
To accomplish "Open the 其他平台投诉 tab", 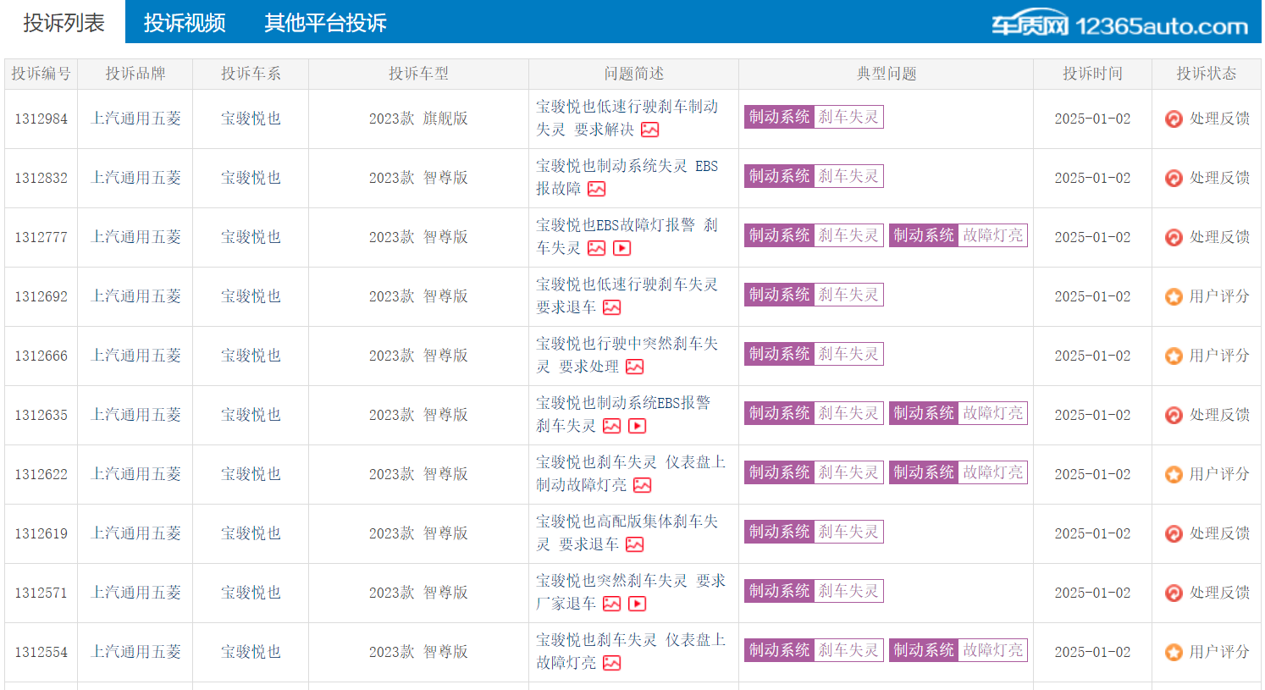I will pyautogui.click(x=325, y=23).
